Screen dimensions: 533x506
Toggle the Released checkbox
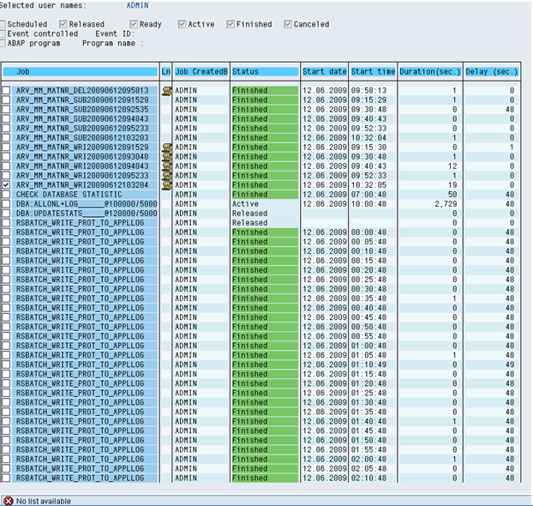(x=63, y=24)
